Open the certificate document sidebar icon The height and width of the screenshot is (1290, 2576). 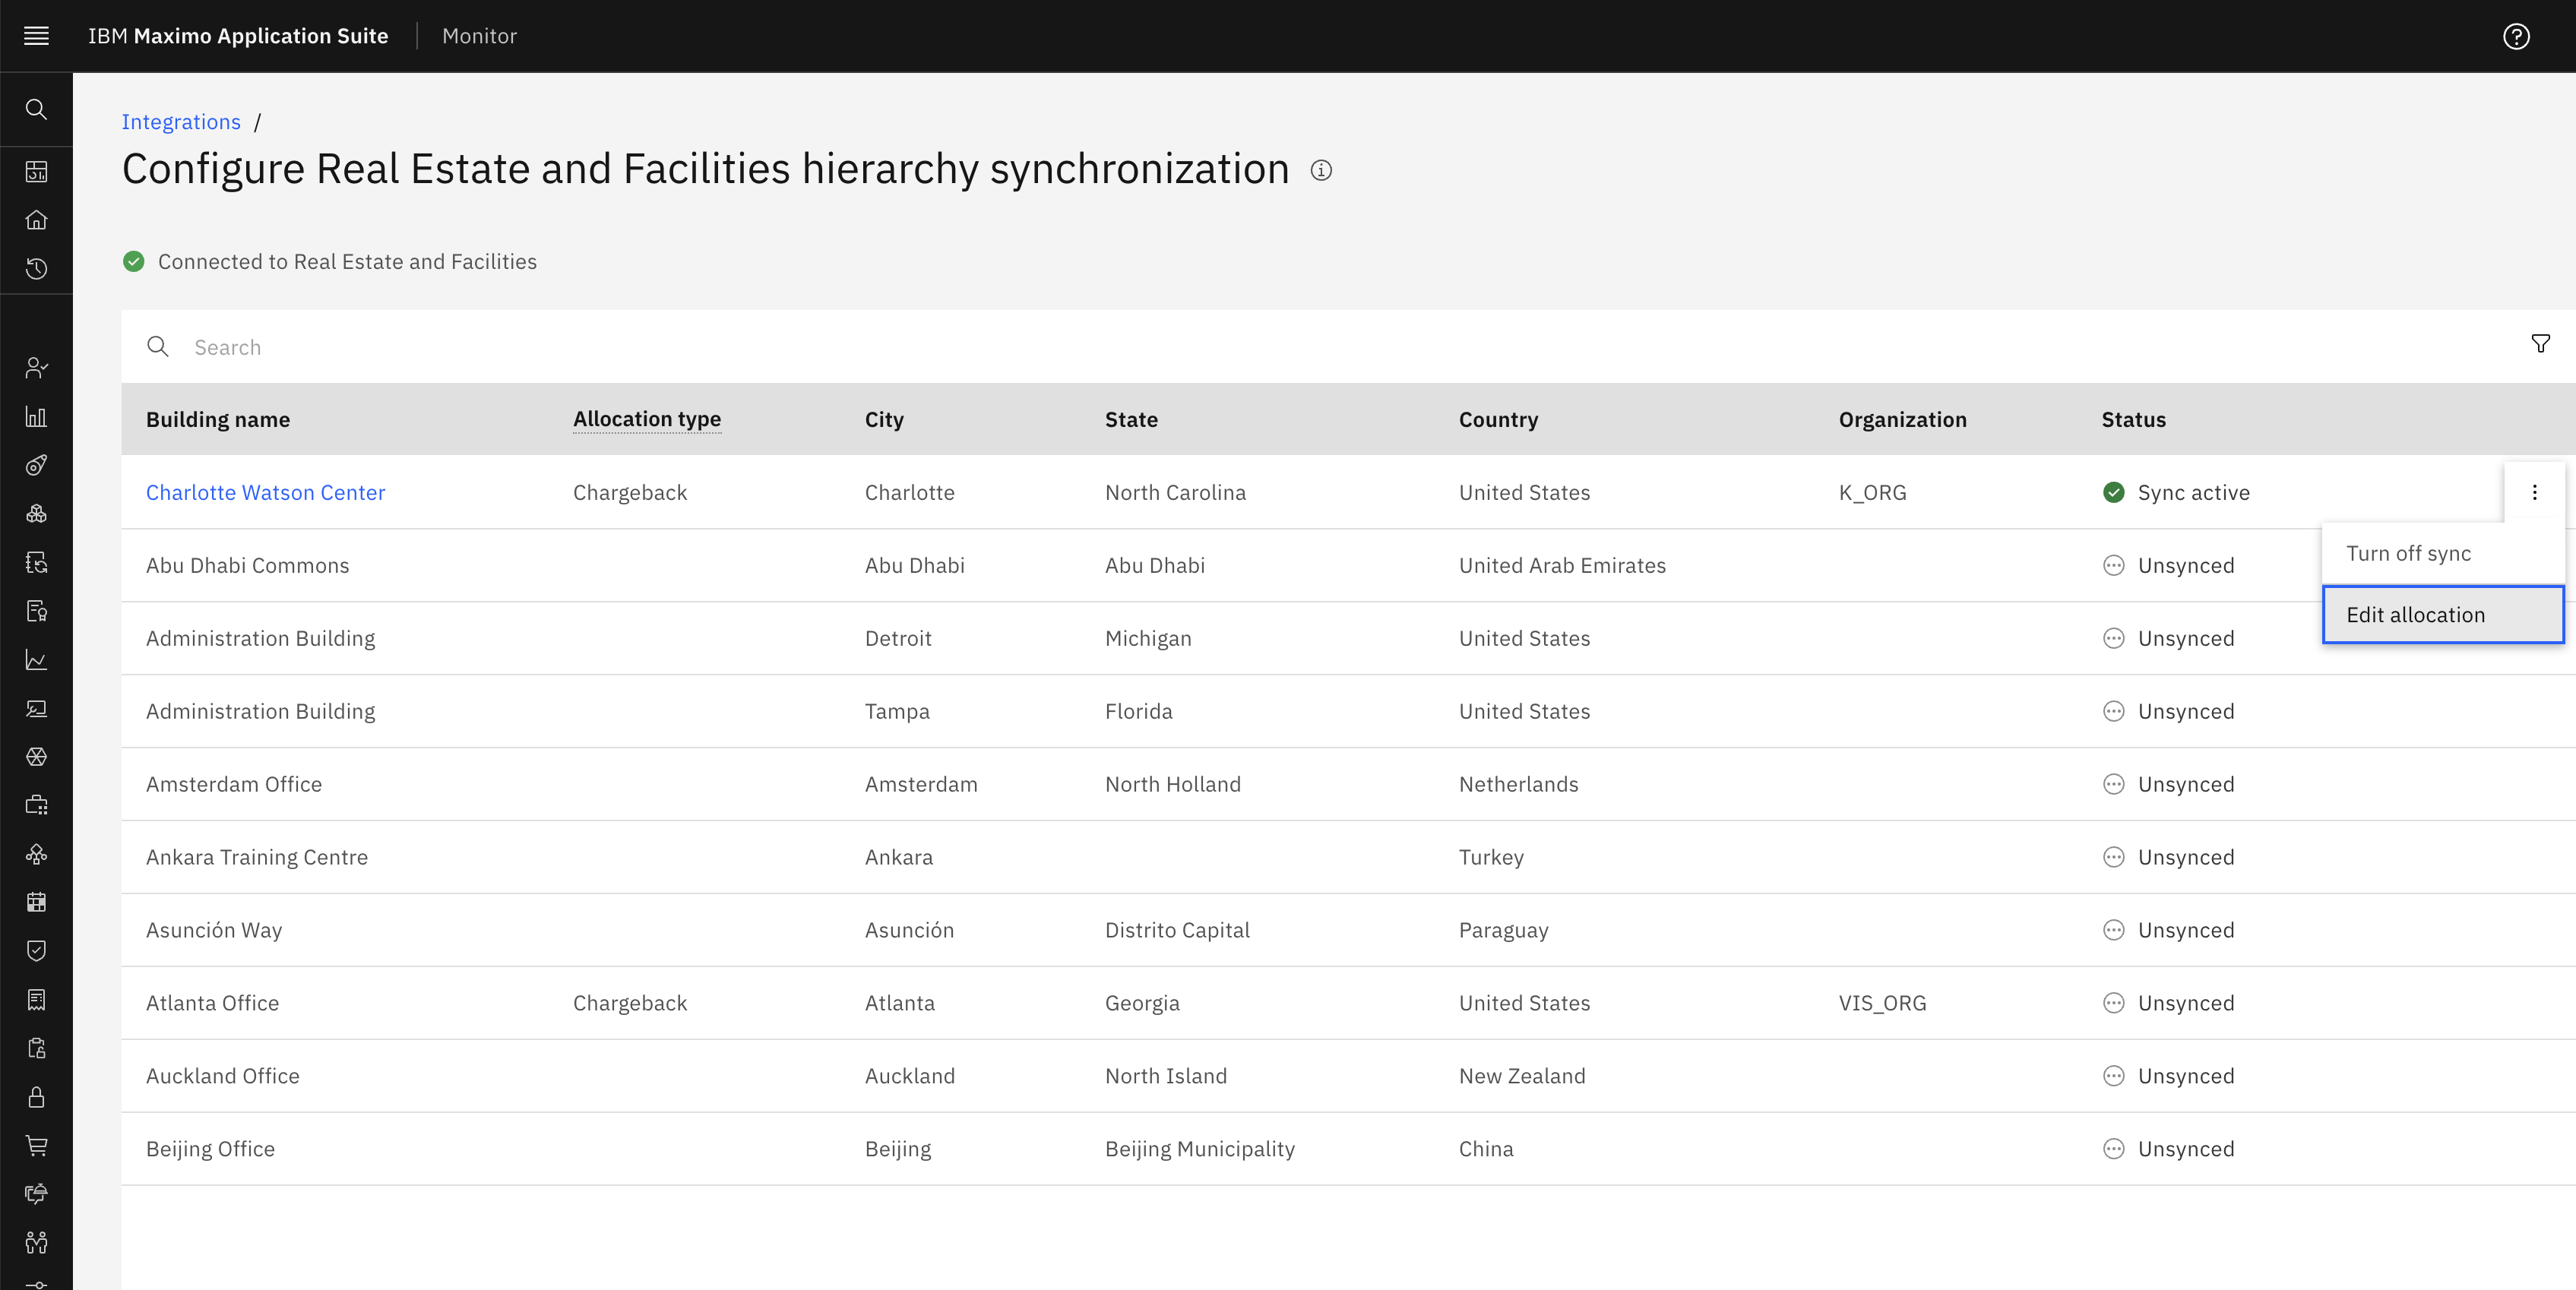(x=36, y=611)
